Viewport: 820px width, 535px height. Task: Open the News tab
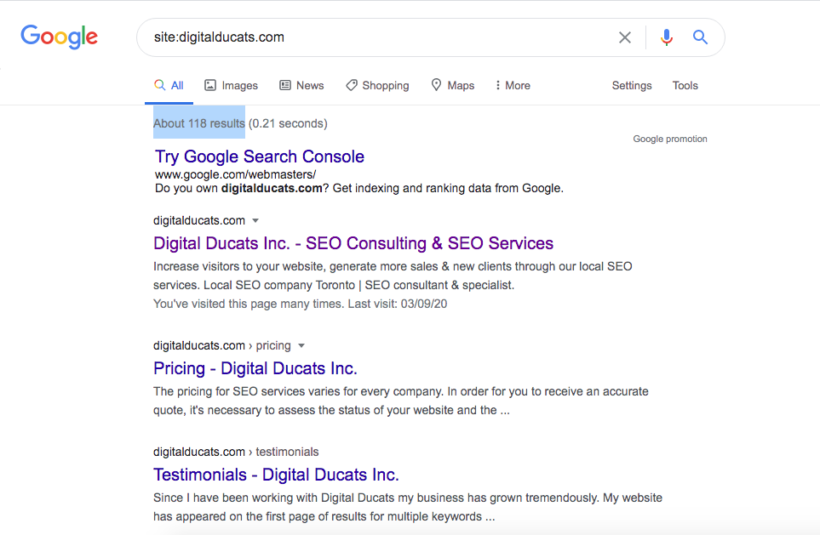301,85
